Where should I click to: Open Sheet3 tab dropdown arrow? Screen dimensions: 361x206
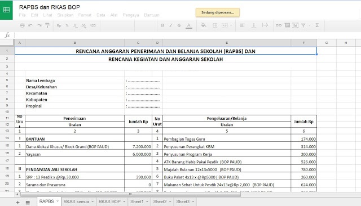[193, 201]
